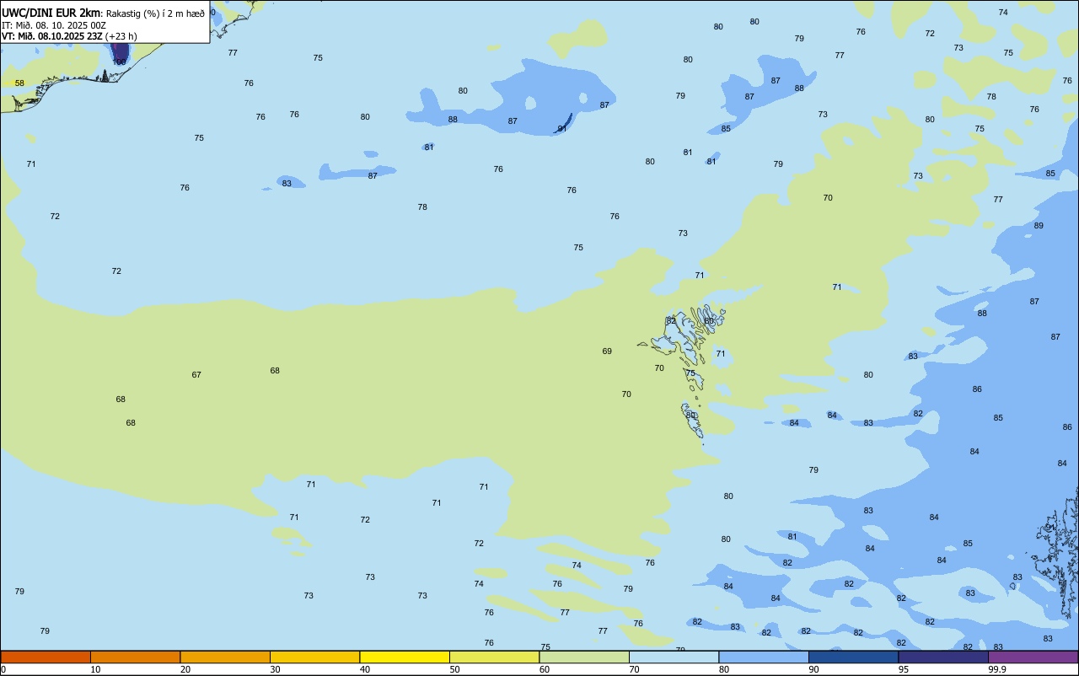Click the 80–90 medium blue legend swatch
This screenshot has height=676, width=1079.
pyautogui.click(x=764, y=657)
